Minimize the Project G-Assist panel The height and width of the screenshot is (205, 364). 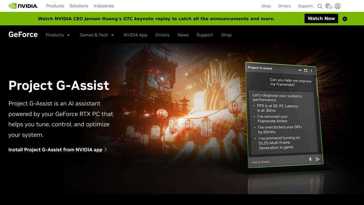tap(300, 70)
